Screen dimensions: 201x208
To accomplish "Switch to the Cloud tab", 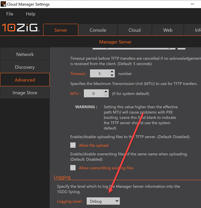I will 134,30.
